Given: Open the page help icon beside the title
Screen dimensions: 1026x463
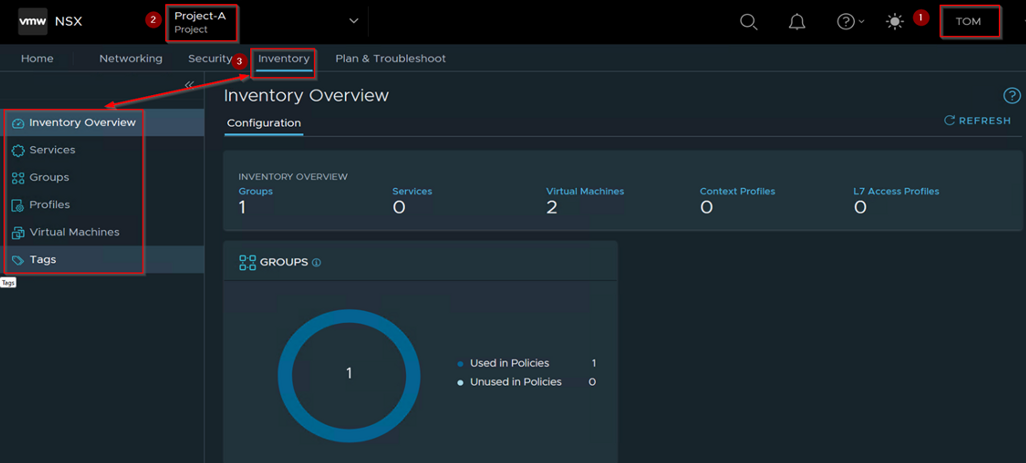Looking at the screenshot, I should pyautogui.click(x=1011, y=95).
